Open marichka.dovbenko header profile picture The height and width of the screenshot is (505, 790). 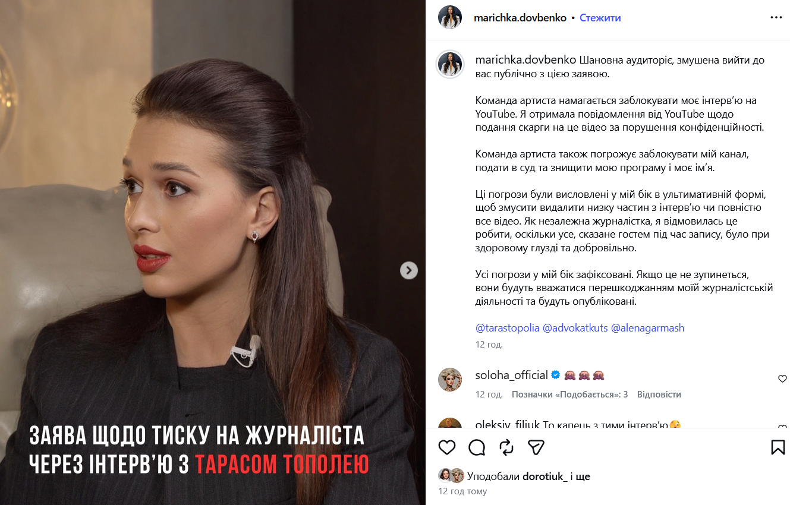pyautogui.click(x=450, y=17)
